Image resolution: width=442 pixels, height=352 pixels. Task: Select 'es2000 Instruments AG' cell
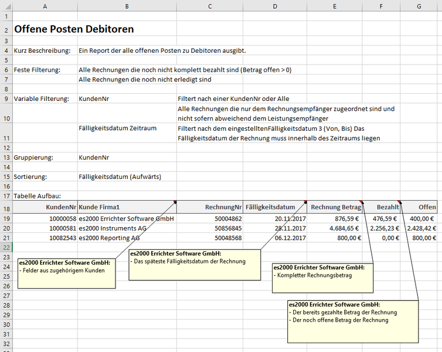(x=127, y=228)
